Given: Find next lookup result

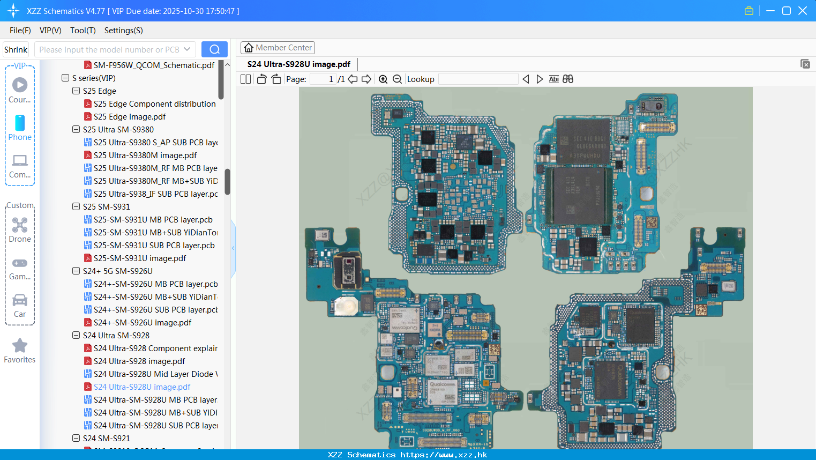Looking at the screenshot, I should tap(540, 79).
